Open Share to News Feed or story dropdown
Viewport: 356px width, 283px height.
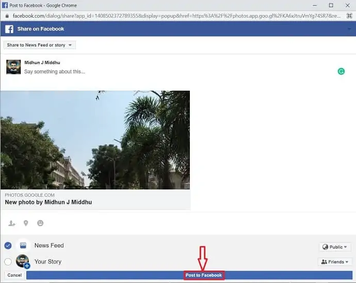tap(40, 45)
